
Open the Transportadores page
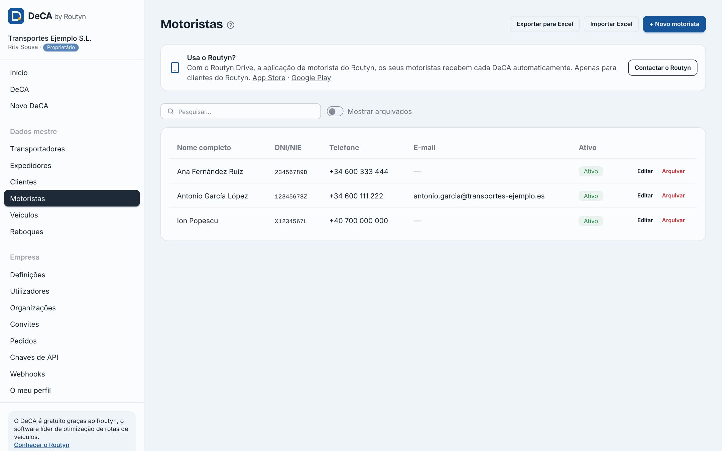(72, 149)
